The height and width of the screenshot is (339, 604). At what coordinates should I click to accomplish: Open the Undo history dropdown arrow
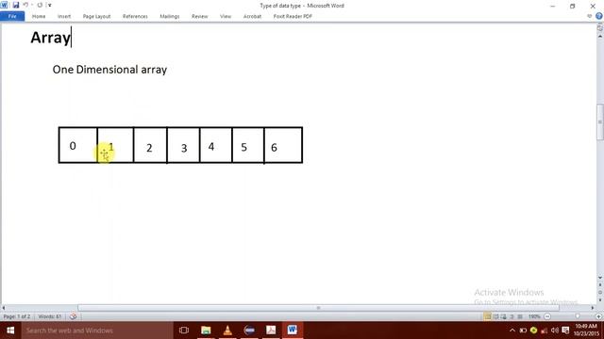[32, 5]
